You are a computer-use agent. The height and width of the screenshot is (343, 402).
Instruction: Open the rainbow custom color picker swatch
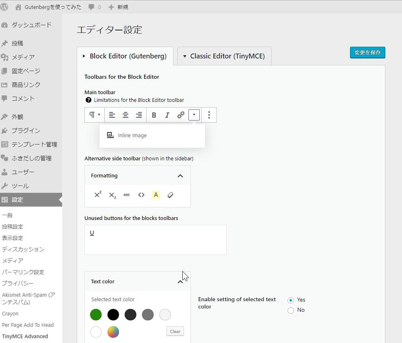tap(113, 332)
